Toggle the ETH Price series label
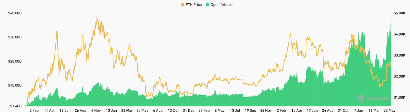This screenshot has width=410, height=112. pos(194,5)
